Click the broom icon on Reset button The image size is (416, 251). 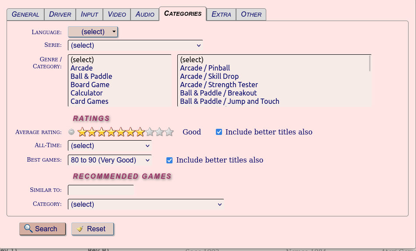click(x=80, y=229)
